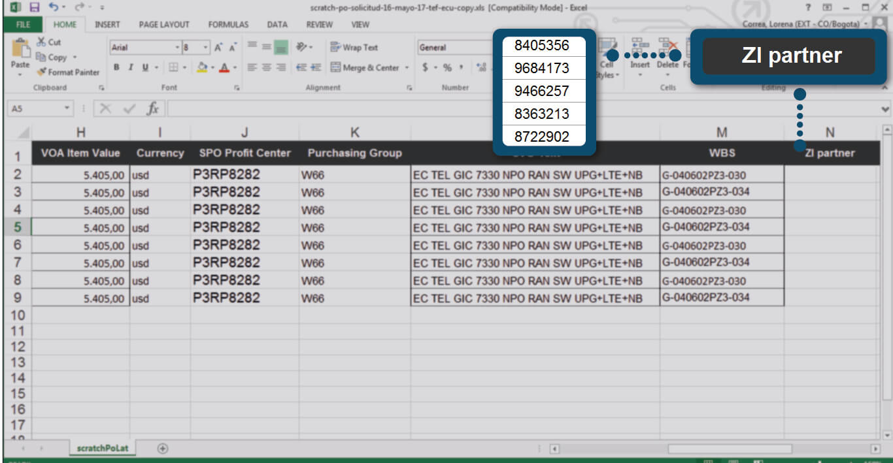Open the yellow Fill Color swatch
Viewport: 893px width, 463px height.
[202, 67]
